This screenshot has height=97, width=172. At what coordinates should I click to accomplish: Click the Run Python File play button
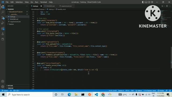162,6
